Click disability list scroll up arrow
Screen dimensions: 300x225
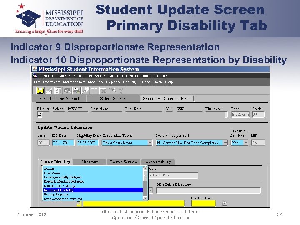coord(145,168)
